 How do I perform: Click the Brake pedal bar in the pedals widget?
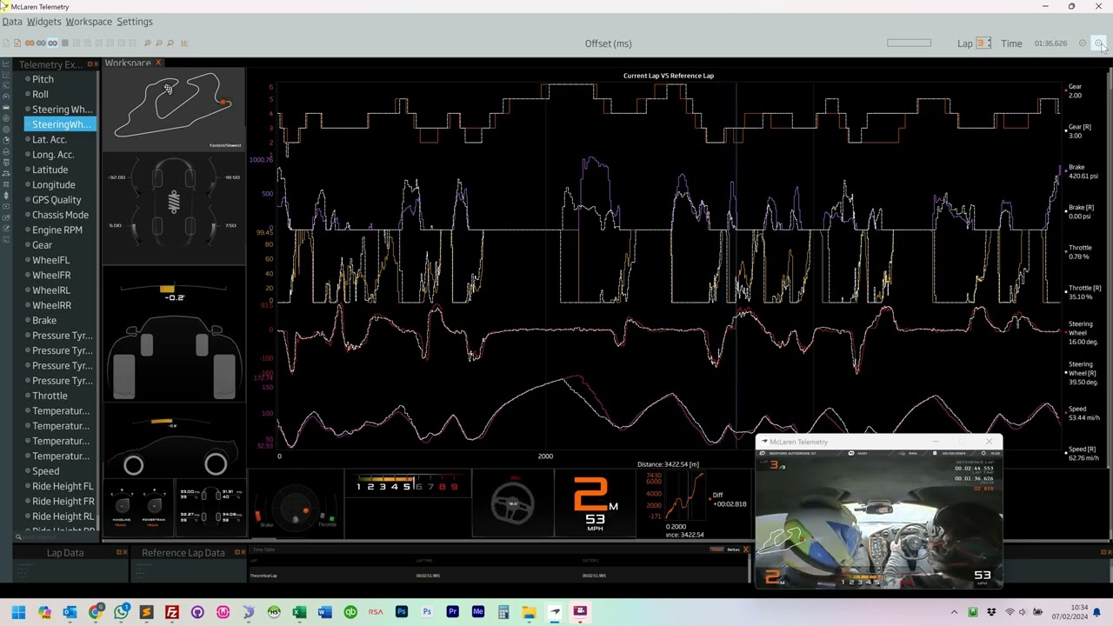tap(258, 516)
